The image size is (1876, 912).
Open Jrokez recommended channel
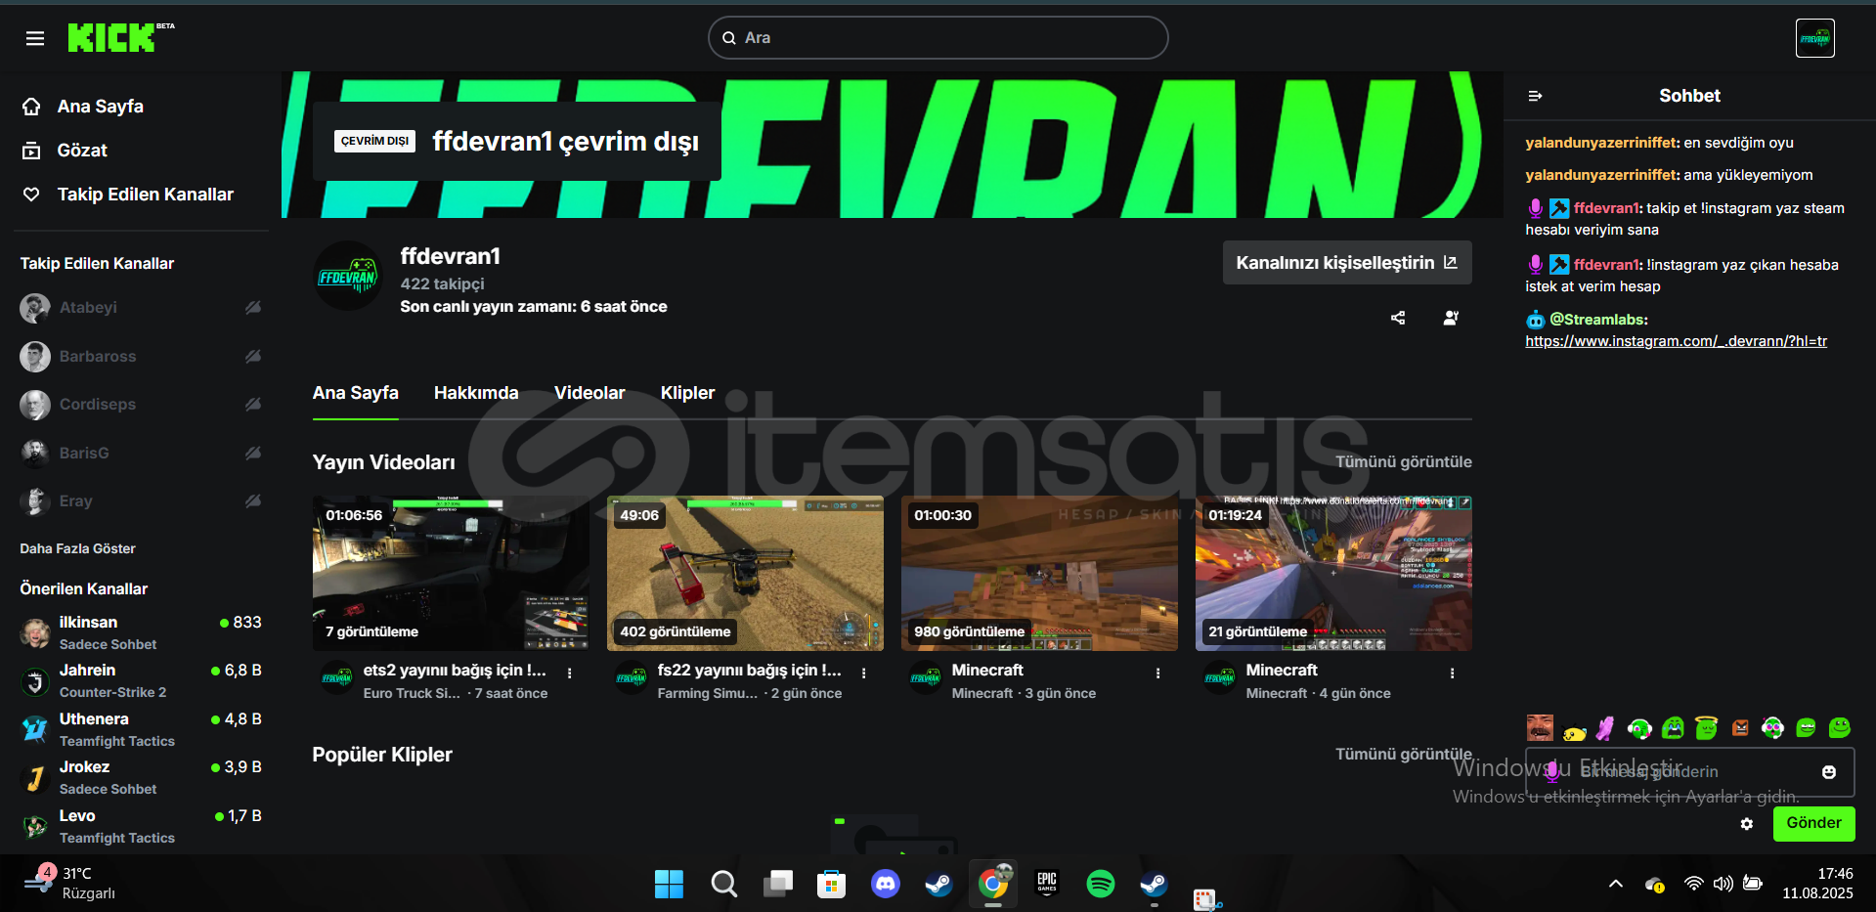coord(141,777)
